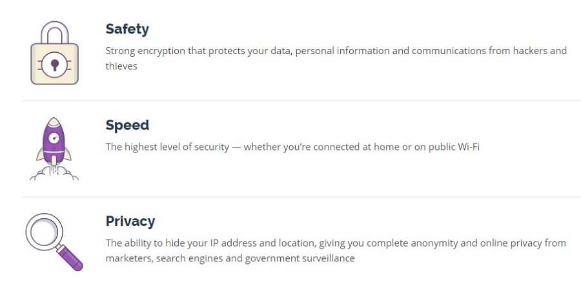Click the smoke clouds under the rocket
Screen dimensions: 581x282
[54, 174]
